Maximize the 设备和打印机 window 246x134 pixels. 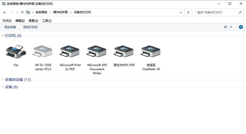[x=230, y=4]
